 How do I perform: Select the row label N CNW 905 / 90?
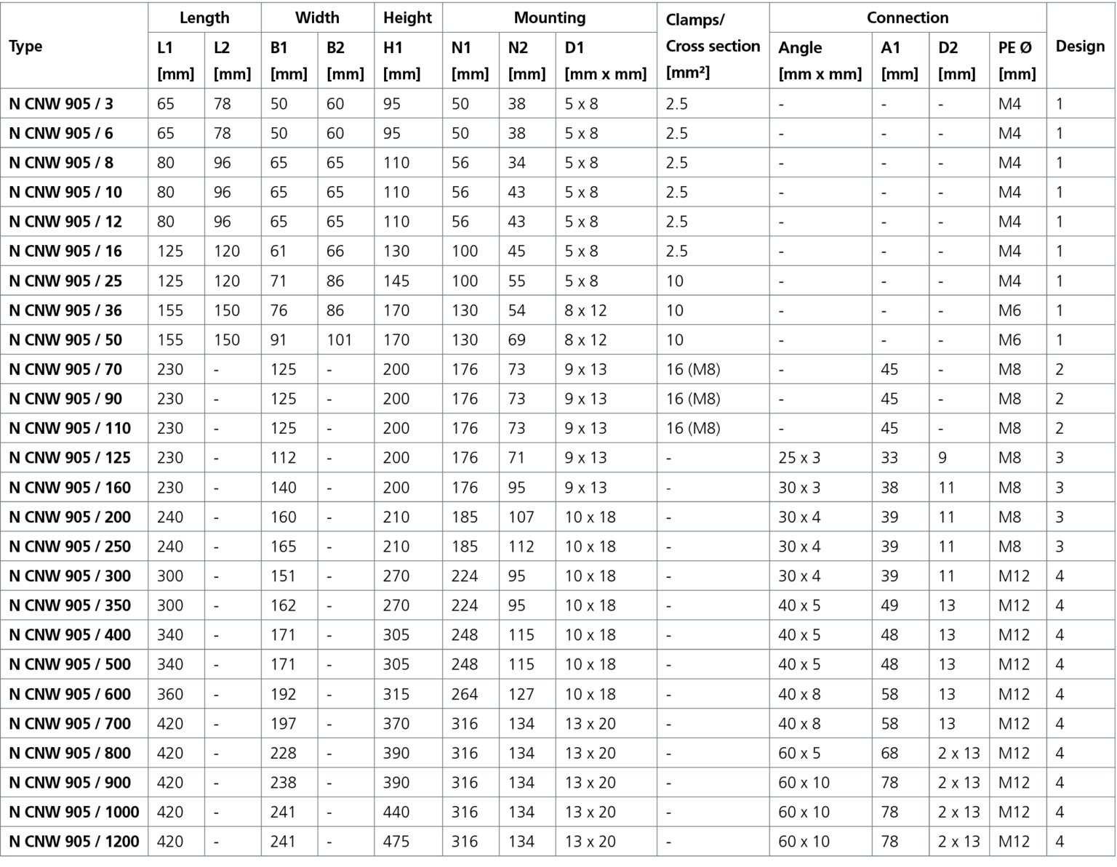(65, 399)
